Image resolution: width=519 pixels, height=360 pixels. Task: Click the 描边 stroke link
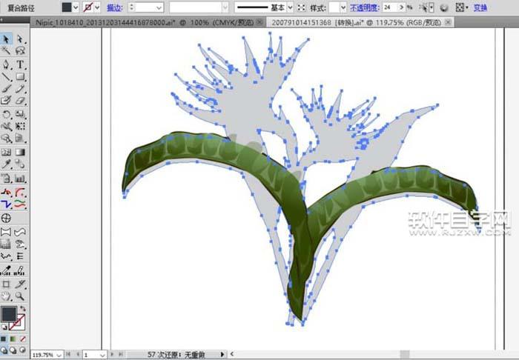pos(116,7)
